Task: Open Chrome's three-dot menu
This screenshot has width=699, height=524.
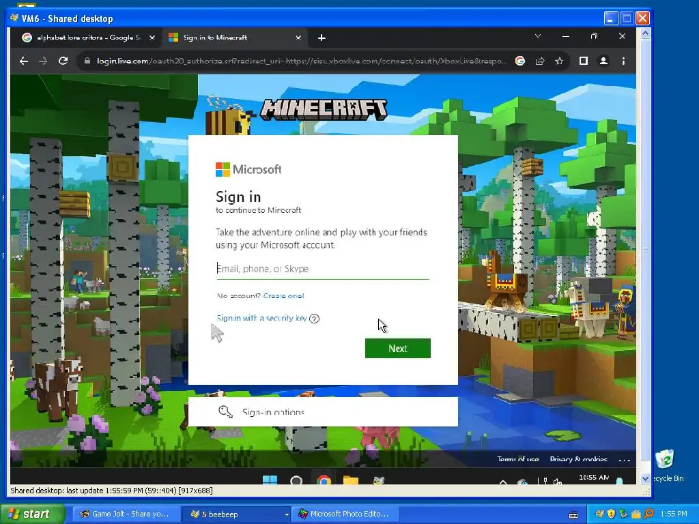Action: 623,61
